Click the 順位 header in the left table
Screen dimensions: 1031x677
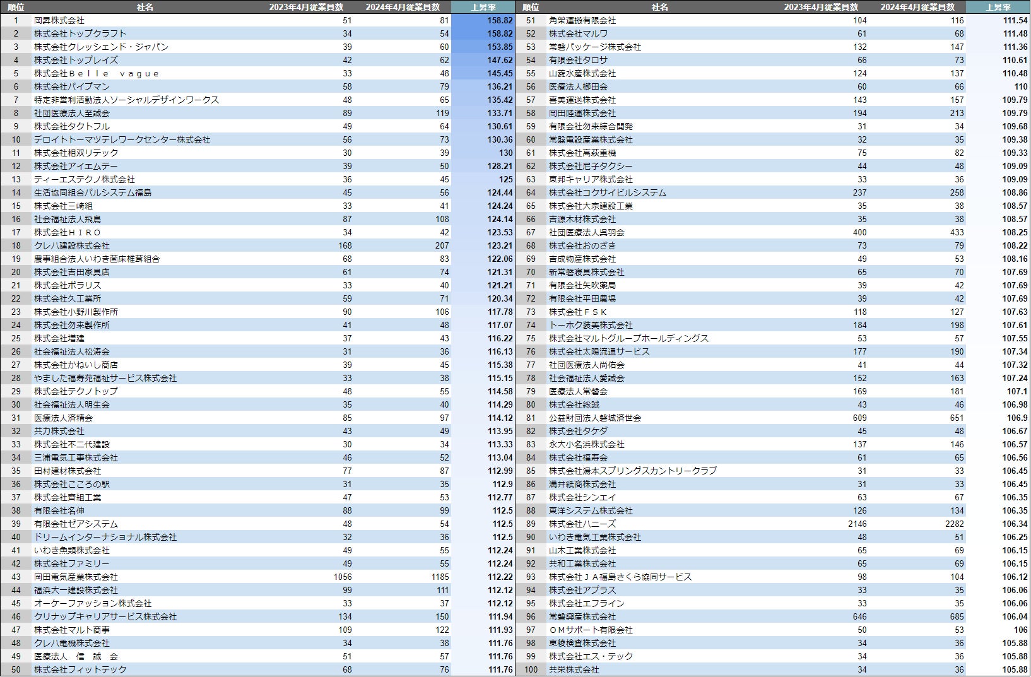pos(16,7)
